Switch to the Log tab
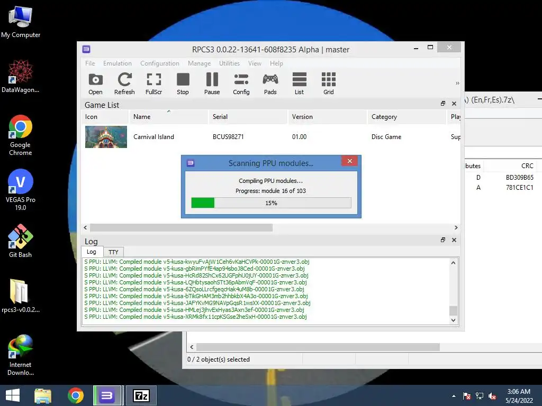 point(92,252)
